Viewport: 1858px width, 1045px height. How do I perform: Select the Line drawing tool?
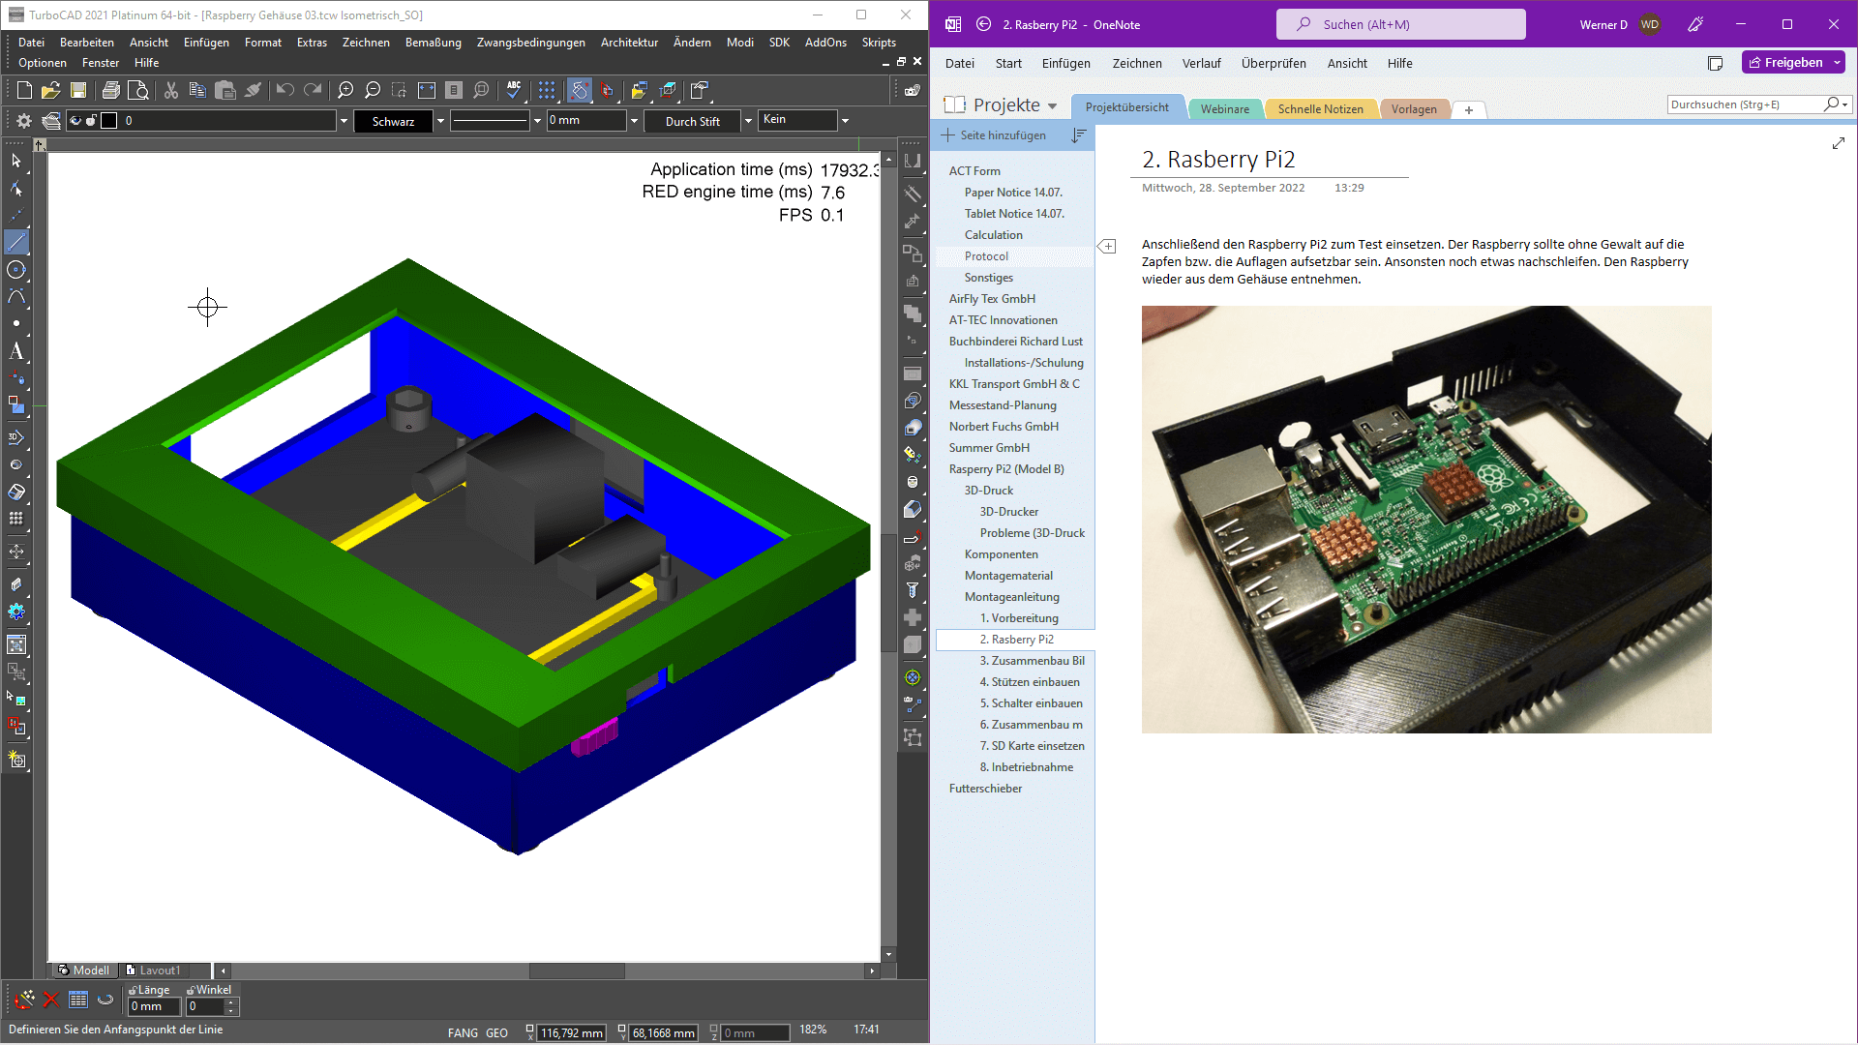pyautogui.click(x=16, y=242)
